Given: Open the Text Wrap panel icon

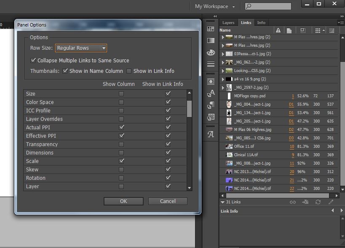Looking at the screenshot, I should (x=211, y=81).
